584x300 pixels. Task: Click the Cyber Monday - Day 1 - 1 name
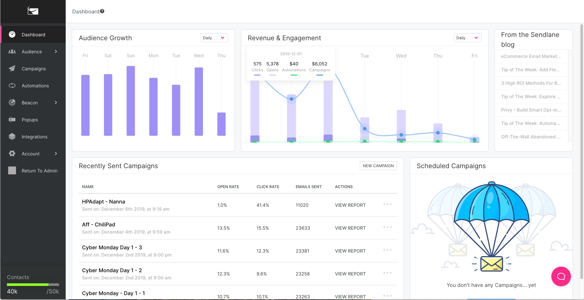[x=113, y=293]
